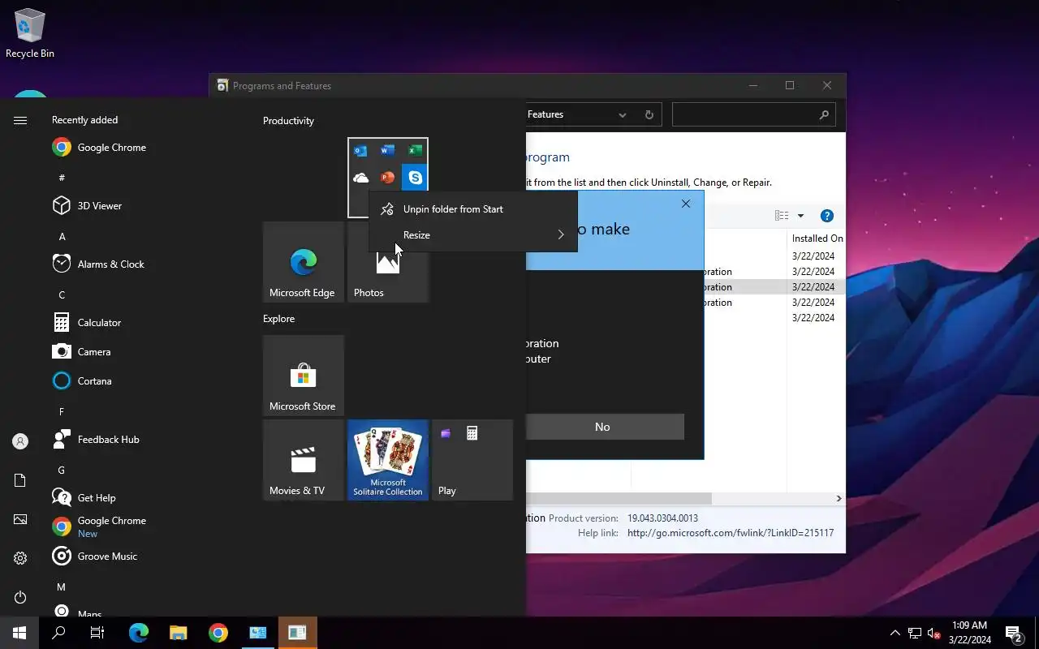The image size is (1039, 649).
Task: Click the Windows Start button
Action: pyautogui.click(x=19, y=633)
